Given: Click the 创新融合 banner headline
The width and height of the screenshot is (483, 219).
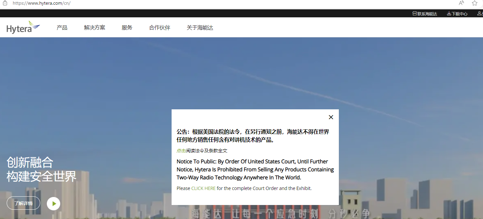Looking at the screenshot, I should (x=30, y=162).
